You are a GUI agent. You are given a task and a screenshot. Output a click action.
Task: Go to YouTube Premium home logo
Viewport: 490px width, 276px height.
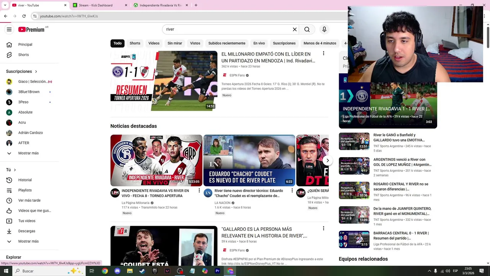[31, 30]
